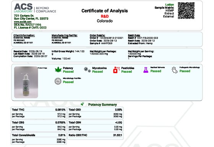Click the 'Receipt Date: 2026-08-19' line

tap(28, 51)
